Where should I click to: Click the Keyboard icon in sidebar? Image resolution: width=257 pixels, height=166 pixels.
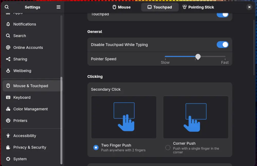8,97
